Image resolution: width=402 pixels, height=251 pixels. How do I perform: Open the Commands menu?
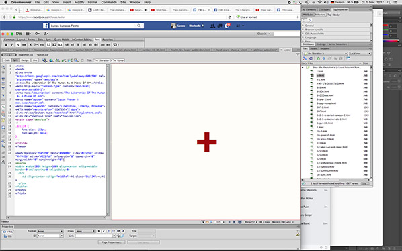point(109,2)
